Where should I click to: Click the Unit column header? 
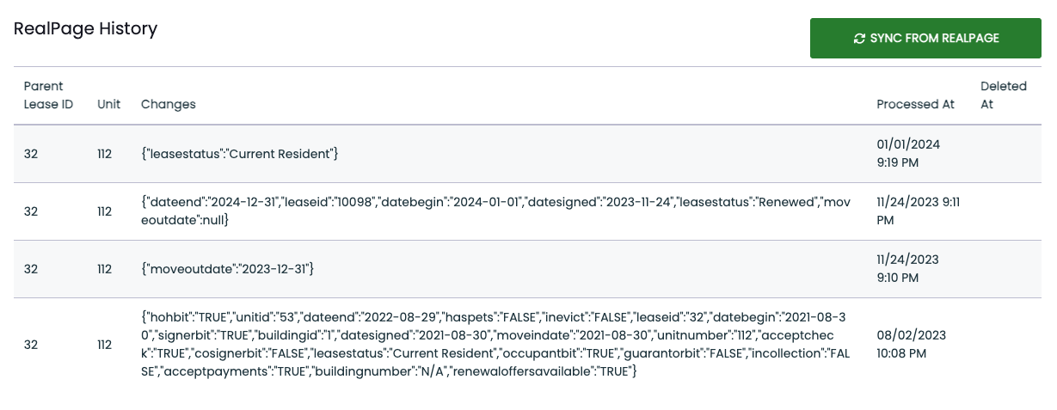click(x=108, y=104)
